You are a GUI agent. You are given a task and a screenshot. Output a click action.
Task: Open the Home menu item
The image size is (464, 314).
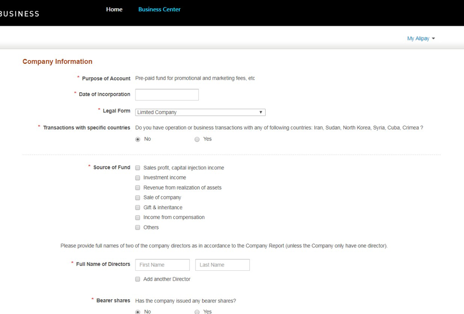coord(114,9)
